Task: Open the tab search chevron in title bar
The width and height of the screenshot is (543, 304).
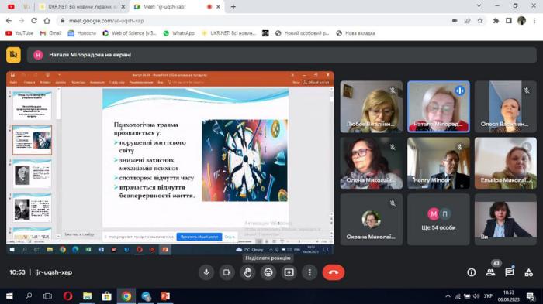Action: tap(479, 6)
